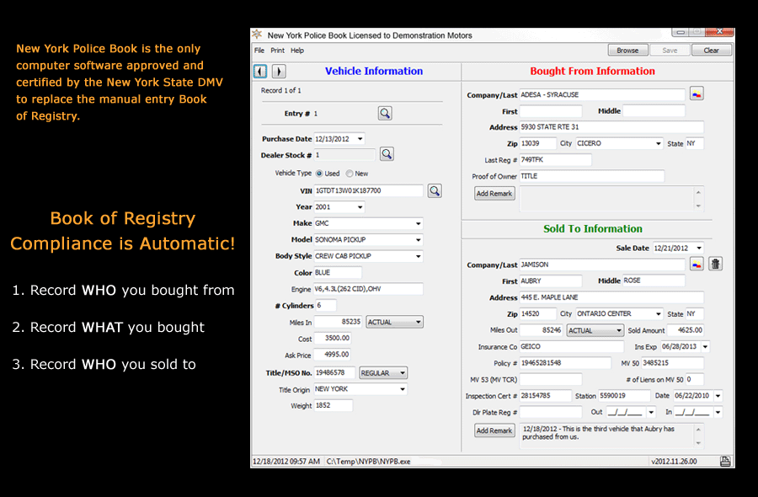Click the Engine field

tap(368, 289)
